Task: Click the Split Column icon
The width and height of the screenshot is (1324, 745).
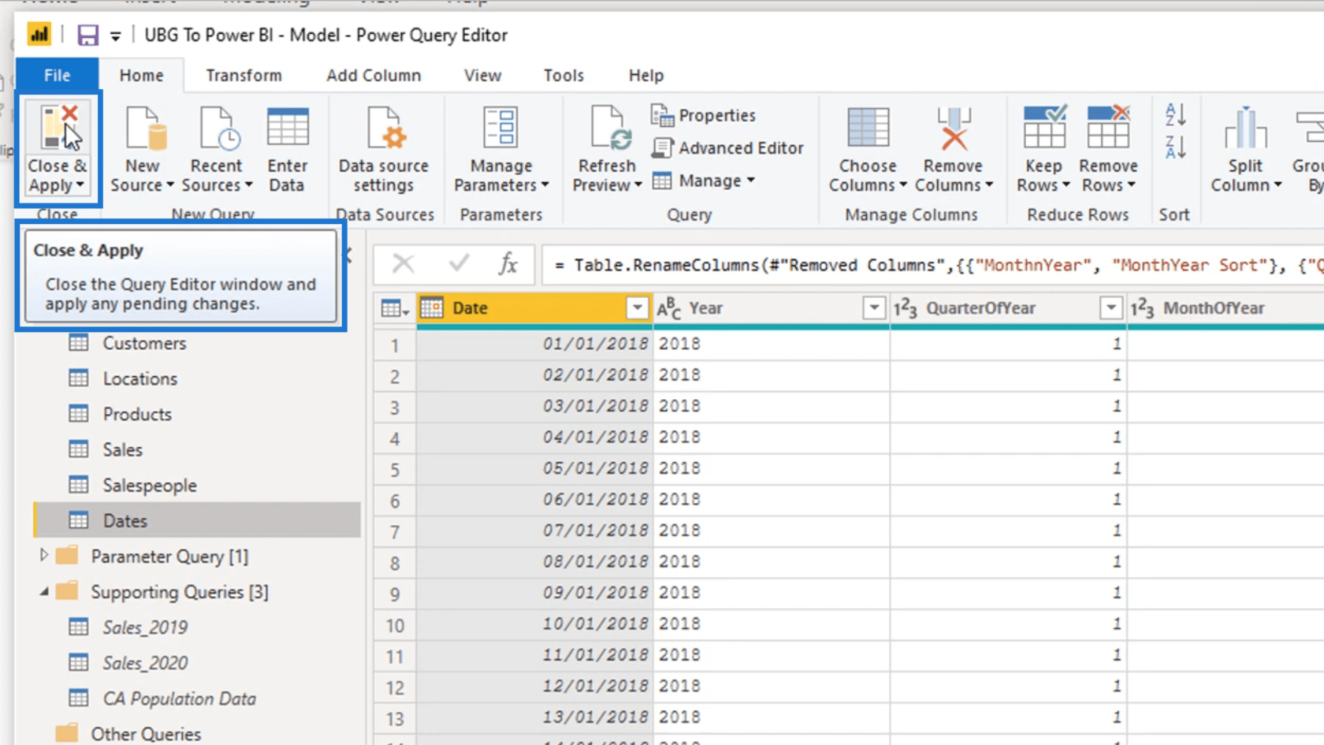Action: pyautogui.click(x=1246, y=129)
